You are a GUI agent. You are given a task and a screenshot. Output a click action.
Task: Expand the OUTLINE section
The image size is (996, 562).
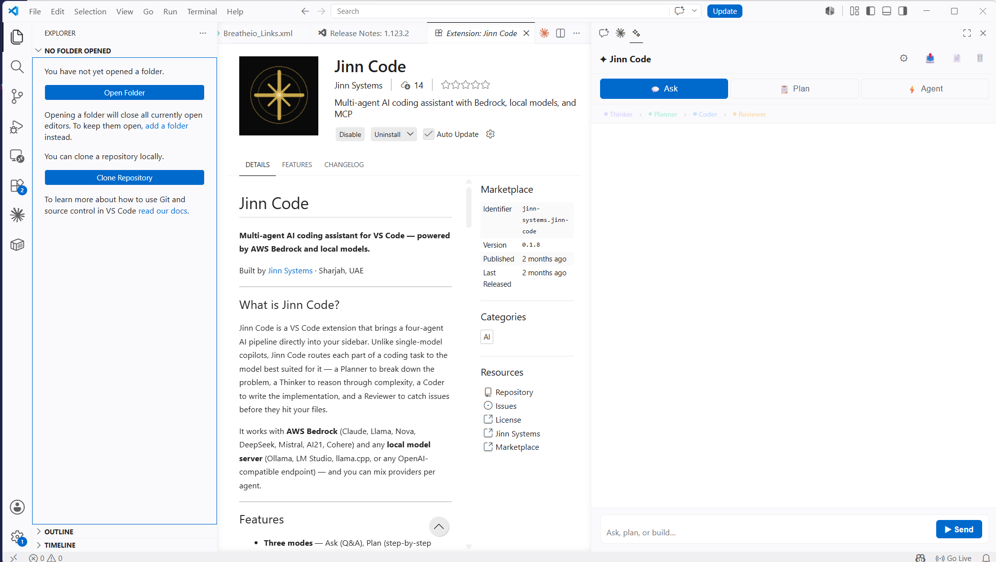tap(125, 532)
